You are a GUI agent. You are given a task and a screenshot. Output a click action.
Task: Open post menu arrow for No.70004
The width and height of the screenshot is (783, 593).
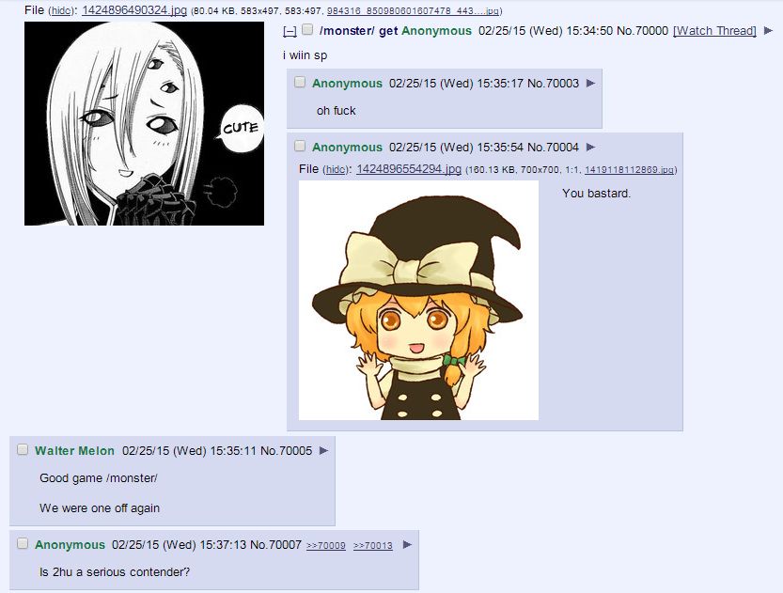coord(590,147)
